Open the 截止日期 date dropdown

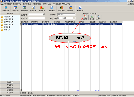coord(74,18)
